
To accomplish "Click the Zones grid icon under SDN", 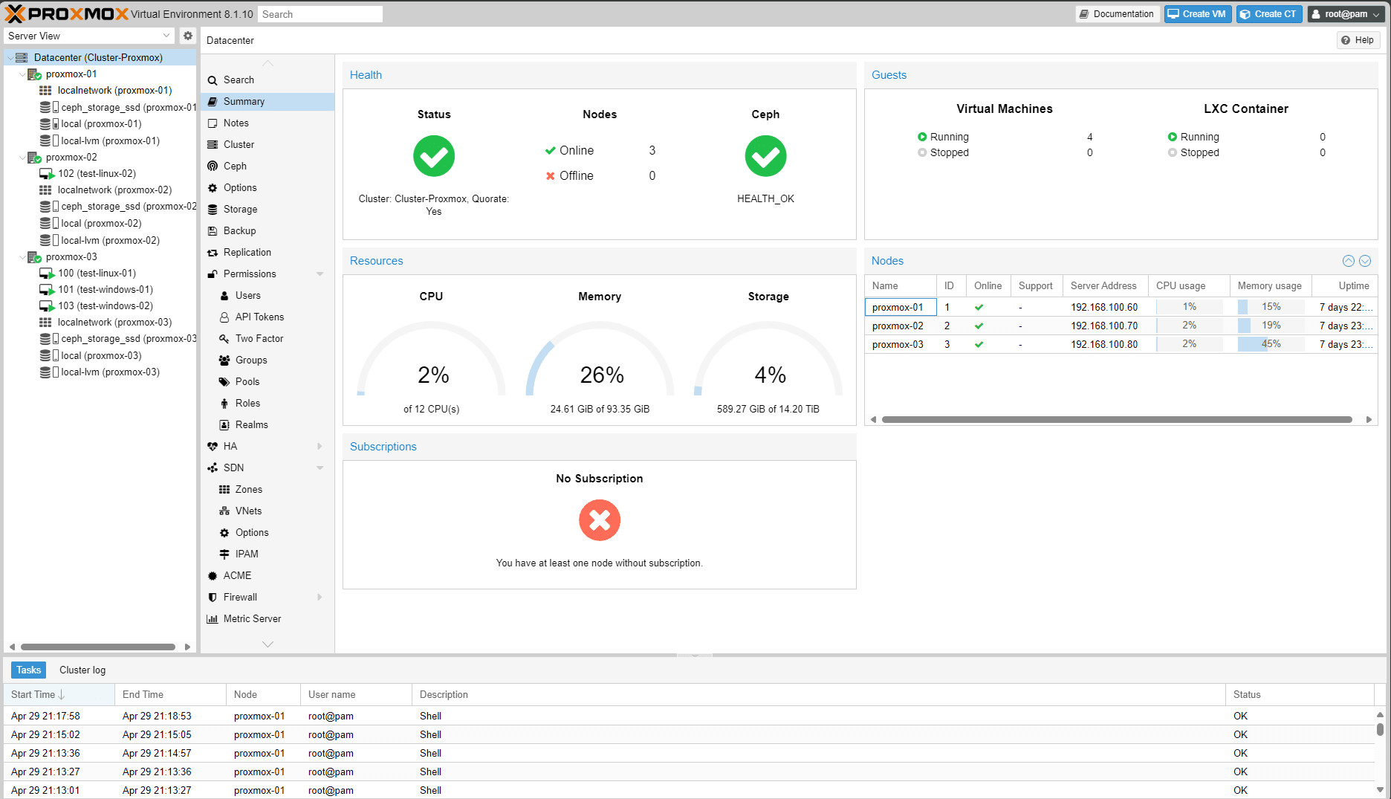I will coord(224,490).
